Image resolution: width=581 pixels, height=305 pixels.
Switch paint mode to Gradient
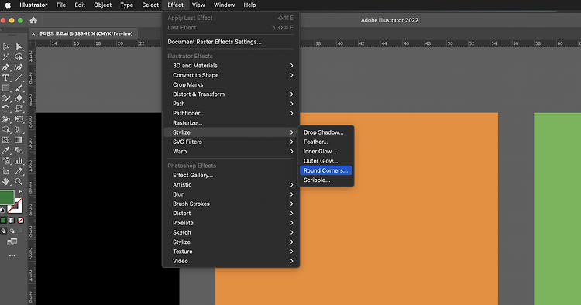(12, 221)
